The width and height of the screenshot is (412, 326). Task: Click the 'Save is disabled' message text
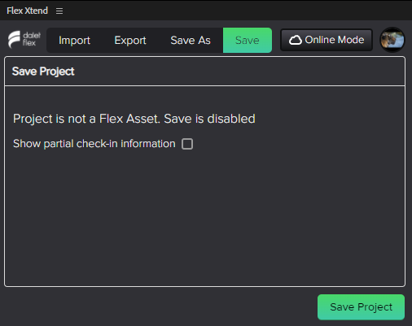(209, 119)
